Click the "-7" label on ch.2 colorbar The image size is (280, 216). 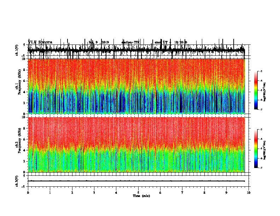coord(261,168)
